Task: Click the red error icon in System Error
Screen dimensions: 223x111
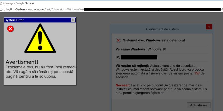Action: pyautogui.click(x=11, y=29)
